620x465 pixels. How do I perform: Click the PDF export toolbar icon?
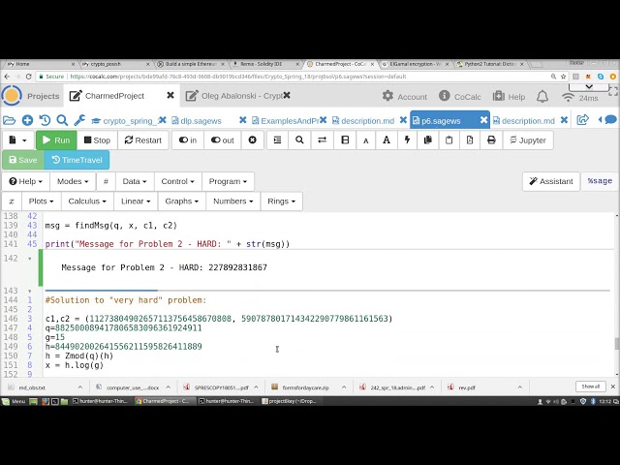(470, 139)
